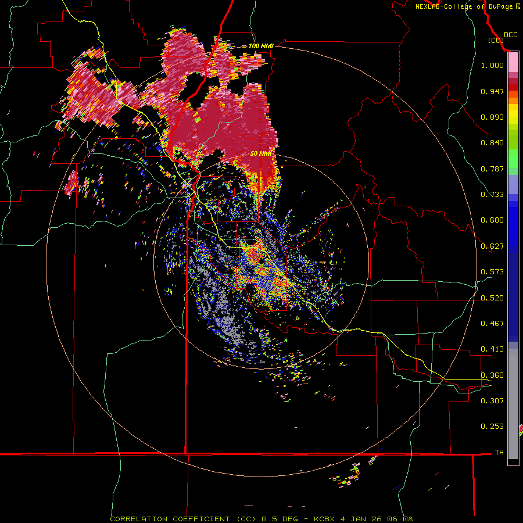Pick the gray lower section of color bar
523x523 pixels.
pos(513,404)
